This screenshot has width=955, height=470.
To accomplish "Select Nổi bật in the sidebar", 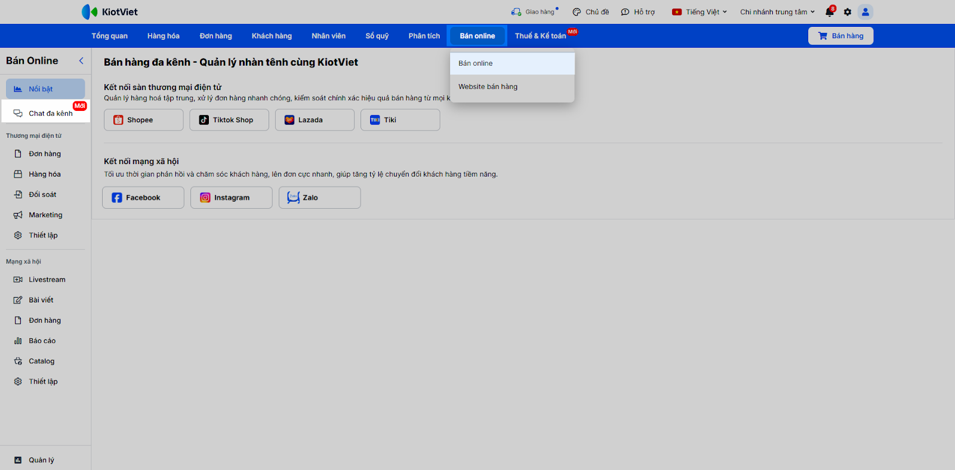I will pos(45,89).
